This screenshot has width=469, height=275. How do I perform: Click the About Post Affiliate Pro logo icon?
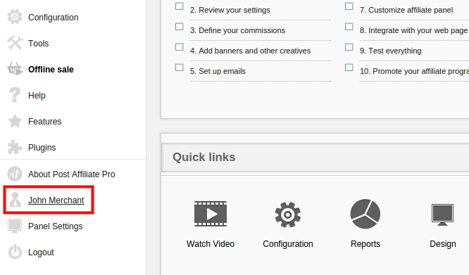click(15, 174)
